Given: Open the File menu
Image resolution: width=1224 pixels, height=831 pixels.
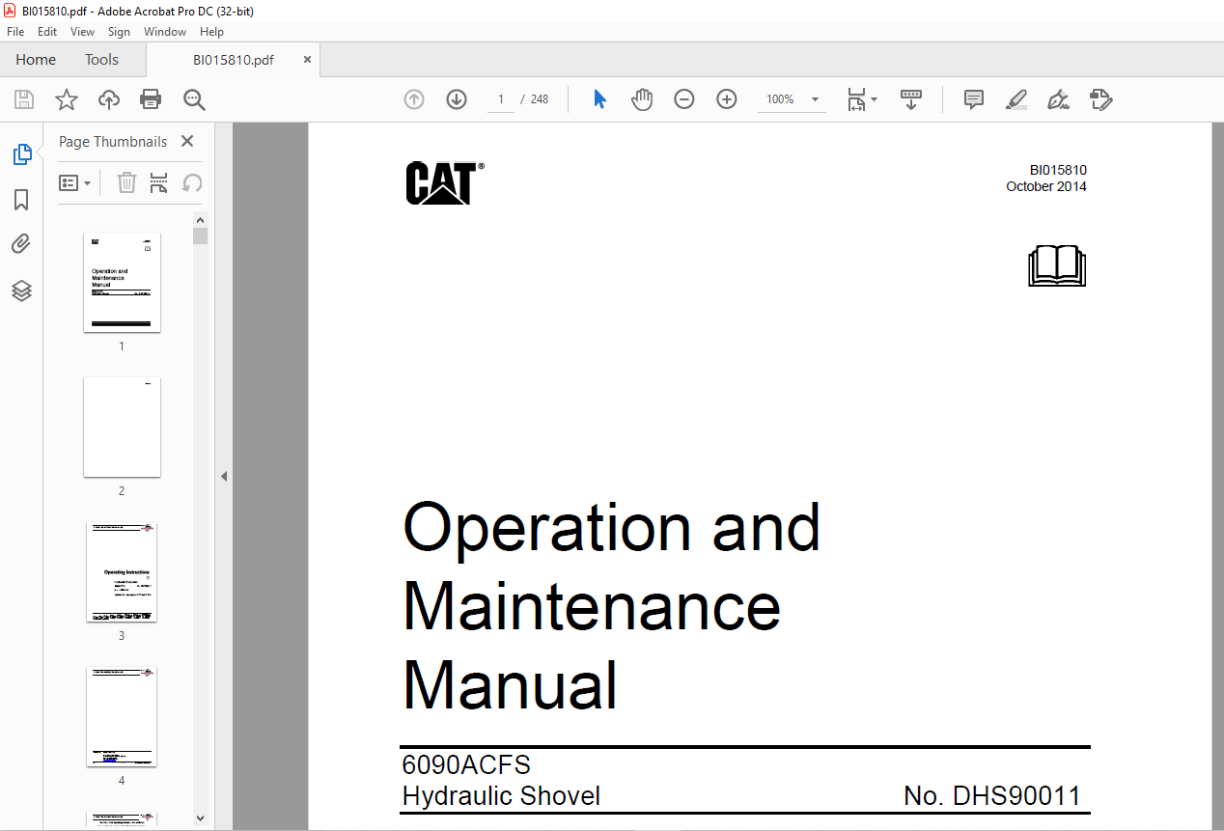Looking at the screenshot, I should [15, 32].
